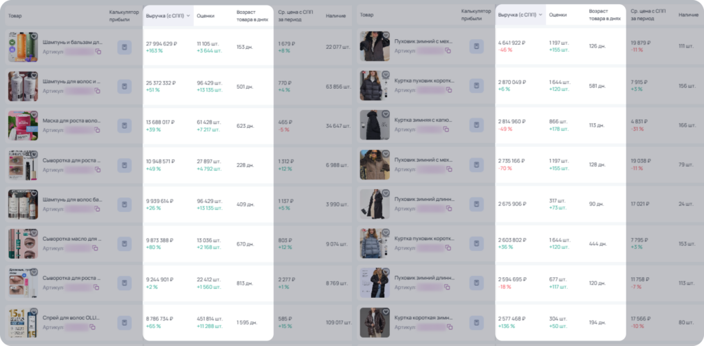The height and width of the screenshot is (346, 704).
Task: Favorite the Шампунь и бальзам product with heart
Action: (34, 36)
